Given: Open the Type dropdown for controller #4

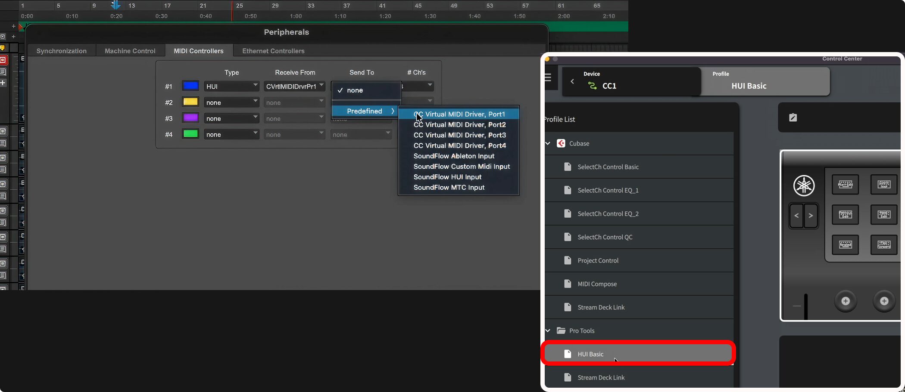Looking at the screenshot, I should (x=231, y=134).
